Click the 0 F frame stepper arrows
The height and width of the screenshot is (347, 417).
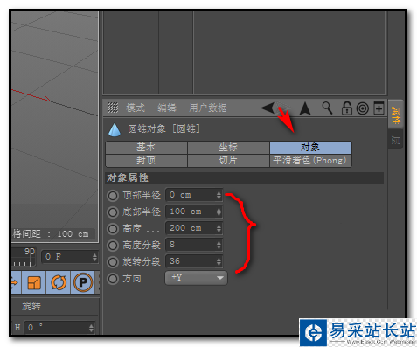tap(94, 257)
